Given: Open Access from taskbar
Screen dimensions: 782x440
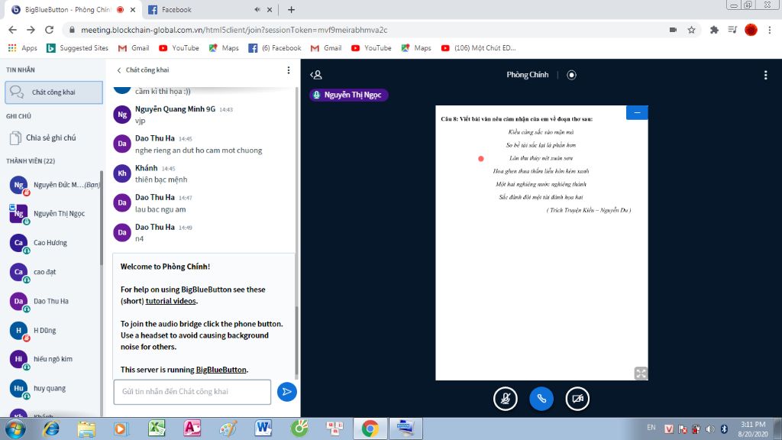Looking at the screenshot, I should 192,429.
